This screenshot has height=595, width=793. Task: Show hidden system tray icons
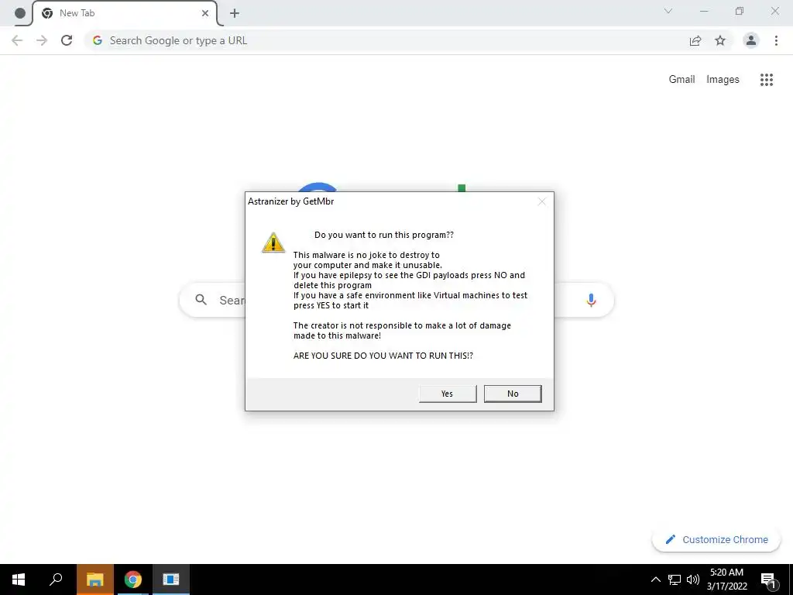655,580
